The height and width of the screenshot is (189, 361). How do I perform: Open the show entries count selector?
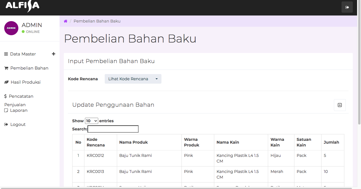[91, 121]
